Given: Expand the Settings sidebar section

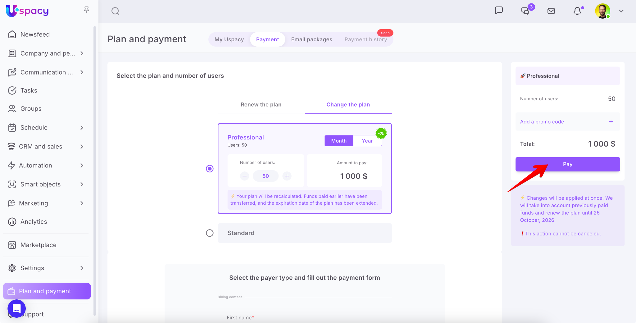Looking at the screenshot, I should tap(82, 268).
